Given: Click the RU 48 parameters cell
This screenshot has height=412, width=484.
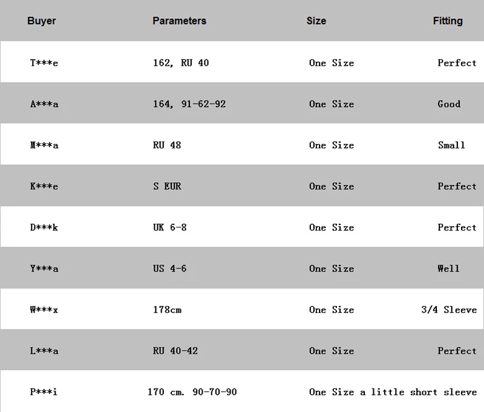Looking at the screenshot, I should (167, 145).
